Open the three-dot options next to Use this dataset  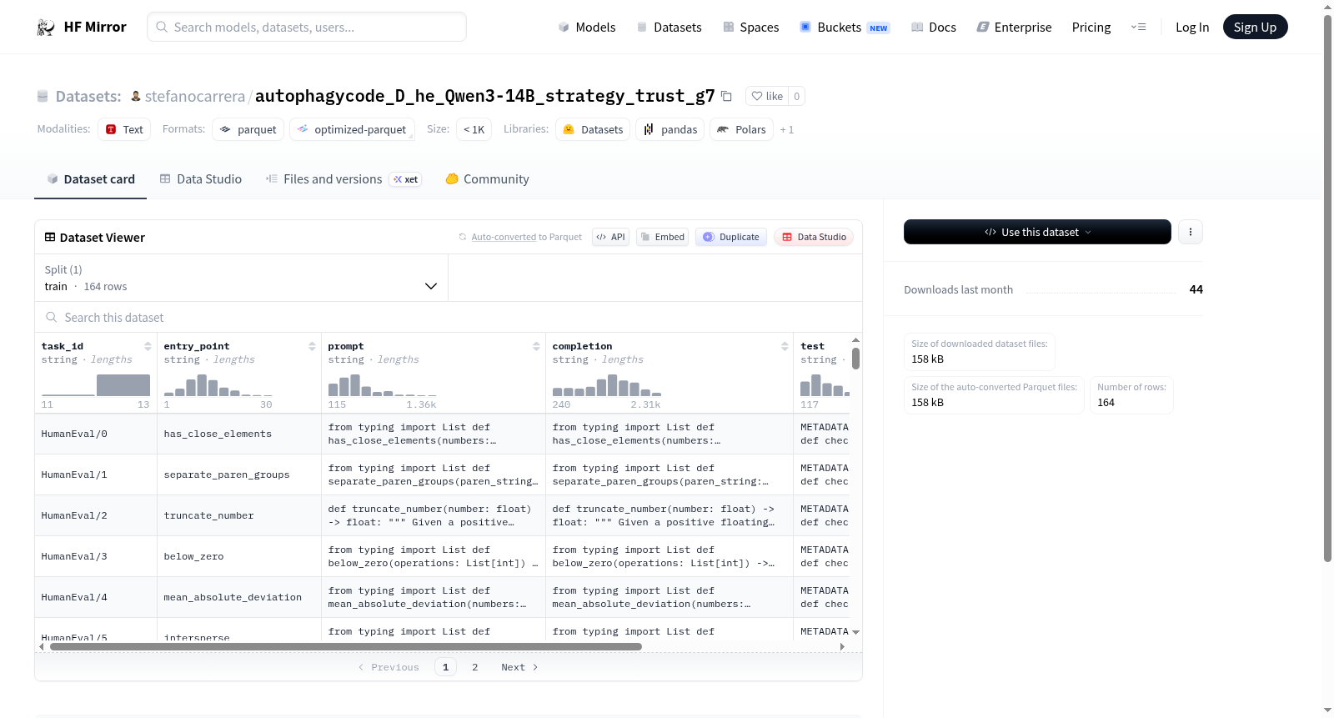(1191, 232)
